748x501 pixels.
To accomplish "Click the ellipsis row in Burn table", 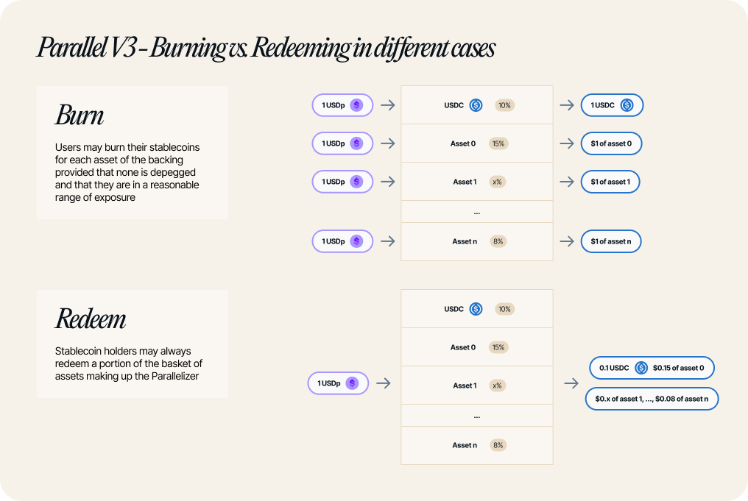I will [477, 212].
